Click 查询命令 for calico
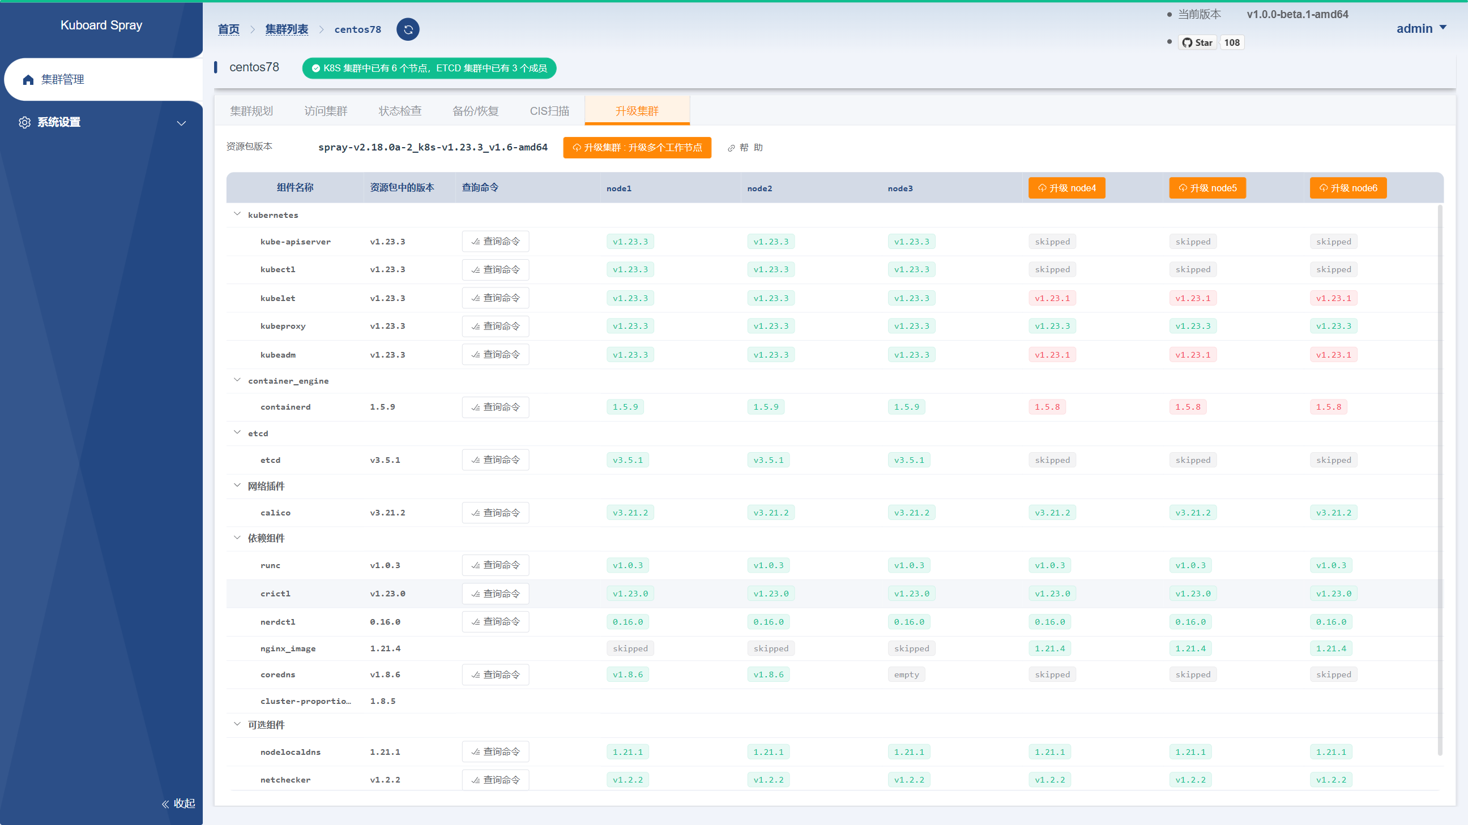Image resolution: width=1468 pixels, height=825 pixels. click(x=495, y=513)
